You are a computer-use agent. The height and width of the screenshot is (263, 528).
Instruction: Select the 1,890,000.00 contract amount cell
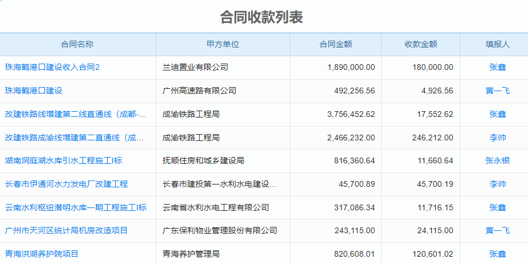tap(351, 67)
